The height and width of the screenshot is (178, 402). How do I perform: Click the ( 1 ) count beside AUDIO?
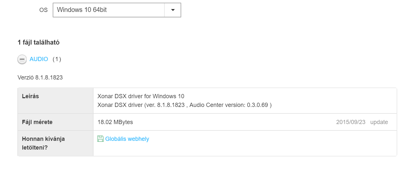(57, 59)
